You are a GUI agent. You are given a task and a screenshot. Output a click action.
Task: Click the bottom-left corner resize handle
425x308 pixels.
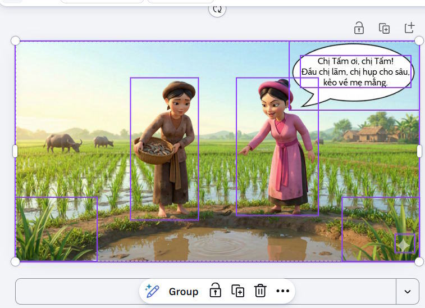15,261
